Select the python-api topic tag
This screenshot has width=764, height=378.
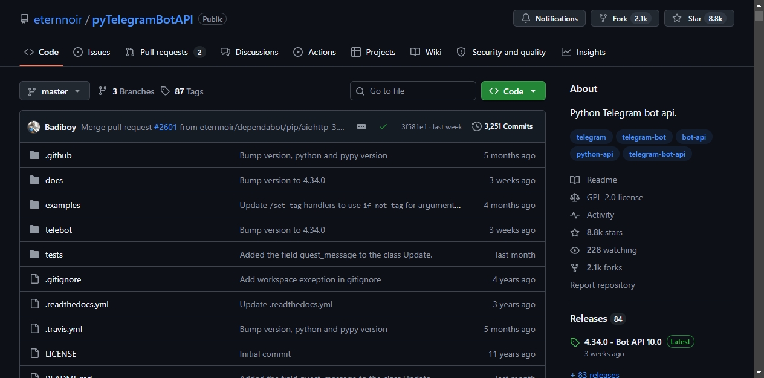click(x=595, y=154)
